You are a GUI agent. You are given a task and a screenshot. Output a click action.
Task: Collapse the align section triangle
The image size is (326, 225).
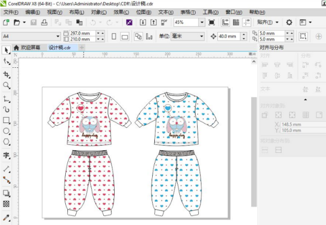coord(305,100)
